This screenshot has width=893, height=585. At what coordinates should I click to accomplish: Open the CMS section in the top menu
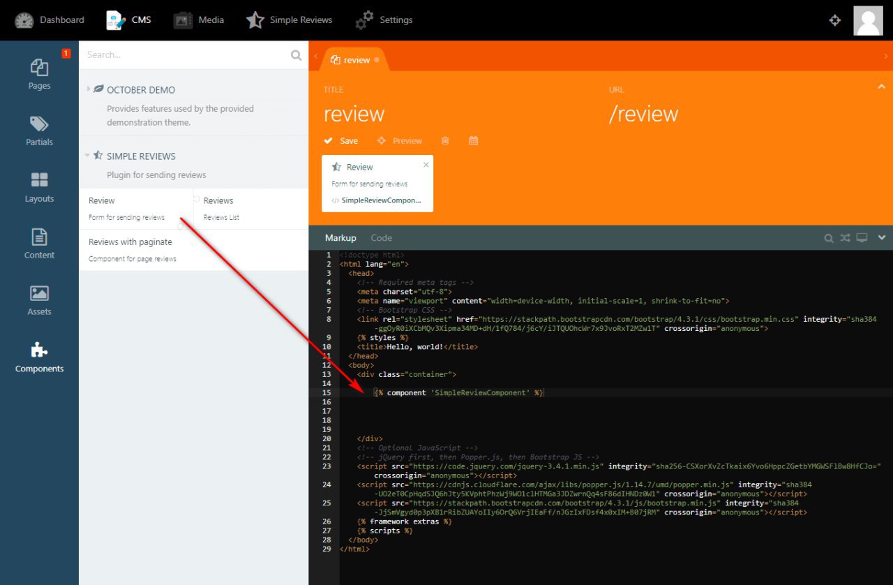[x=129, y=20]
